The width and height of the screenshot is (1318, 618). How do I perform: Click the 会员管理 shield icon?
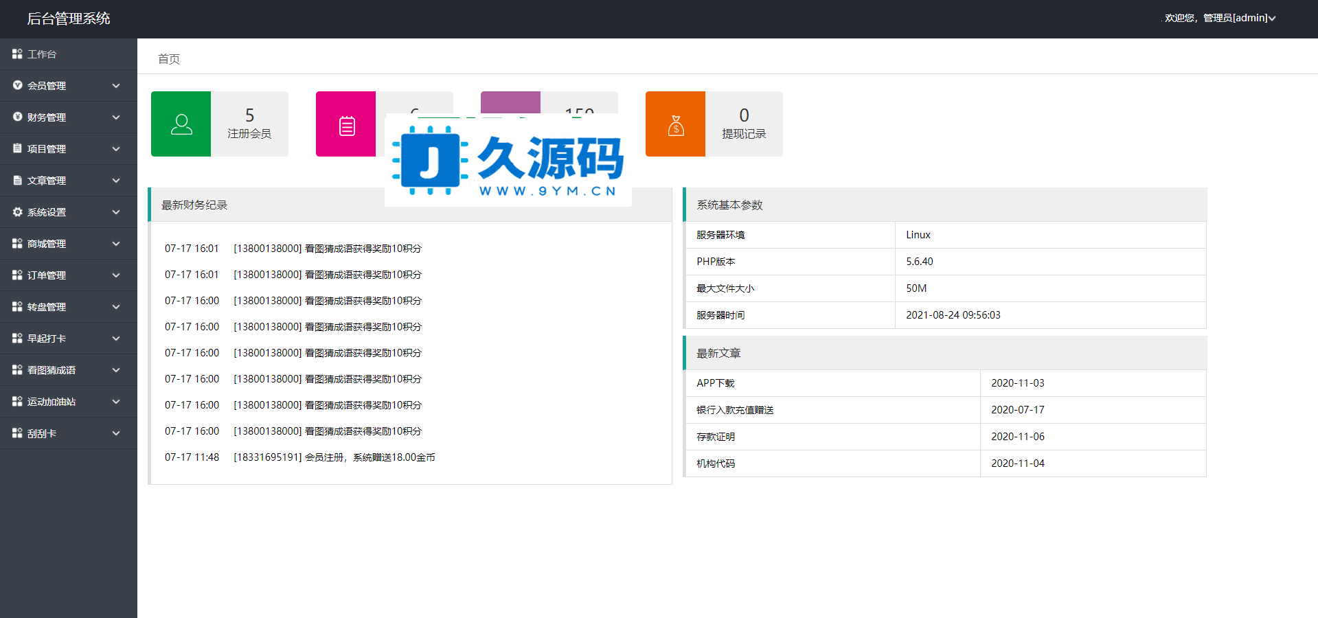tap(17, 85)
